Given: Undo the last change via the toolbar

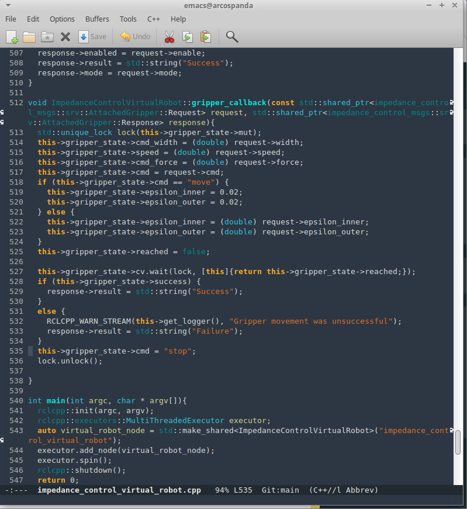Looking at the screenshot, I should coord(136,37).
